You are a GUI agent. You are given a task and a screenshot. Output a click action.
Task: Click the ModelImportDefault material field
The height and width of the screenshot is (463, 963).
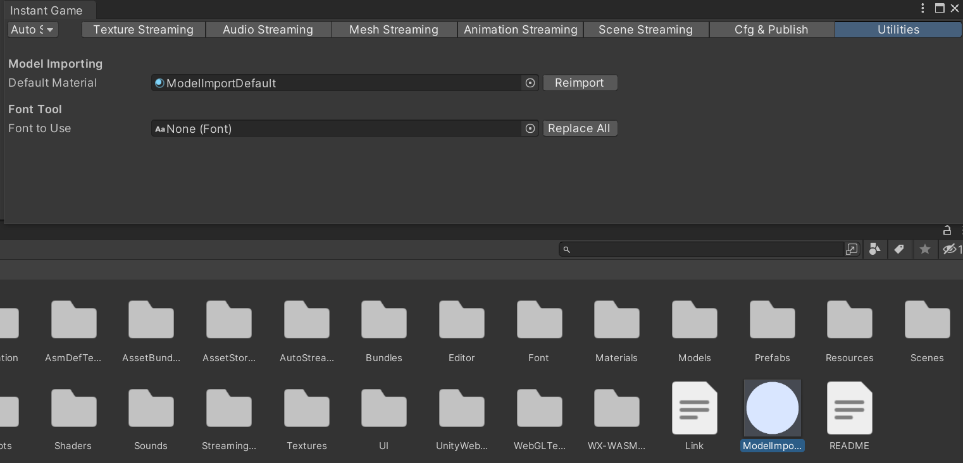pos(335,83)
